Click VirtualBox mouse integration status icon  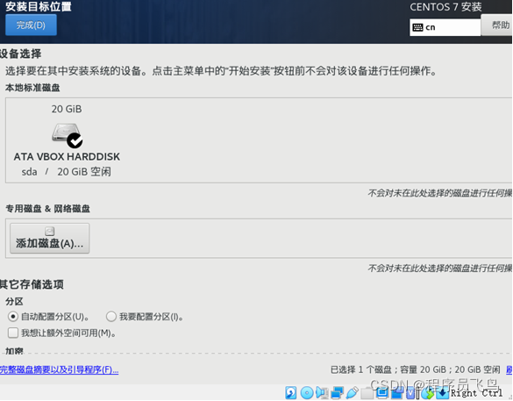[428, 393]
